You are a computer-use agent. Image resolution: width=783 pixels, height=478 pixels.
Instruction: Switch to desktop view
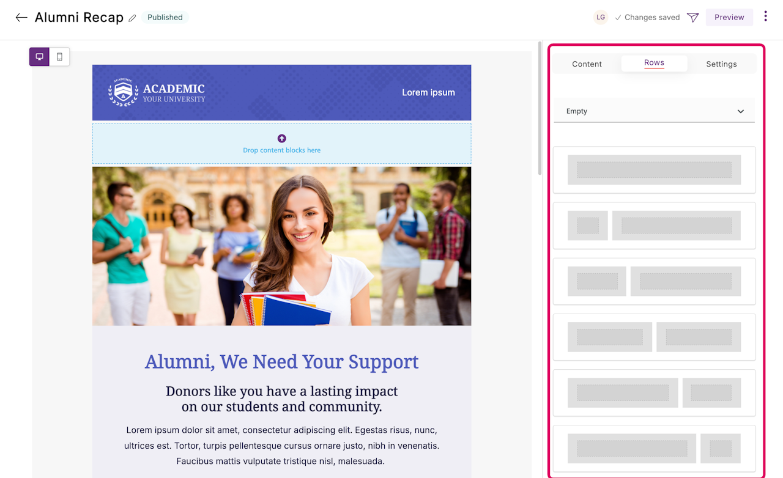(40, 57)
